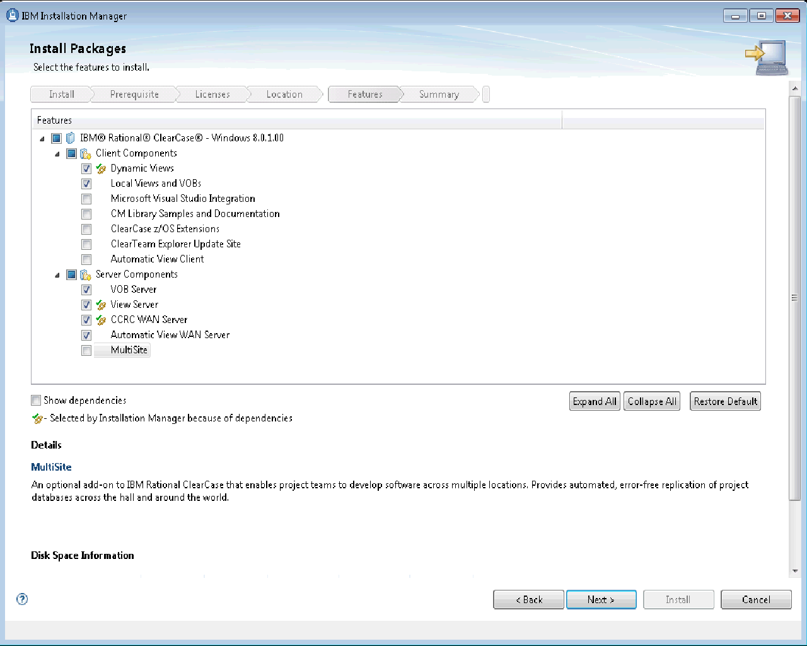Check ClearCase z/OS Extensions

click(x=86, y=229)
